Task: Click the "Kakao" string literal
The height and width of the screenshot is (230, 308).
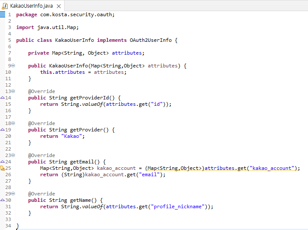Action: point(71,136)
